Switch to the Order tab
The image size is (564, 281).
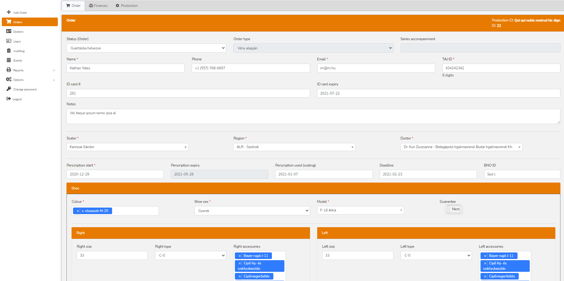pos(73,6)
